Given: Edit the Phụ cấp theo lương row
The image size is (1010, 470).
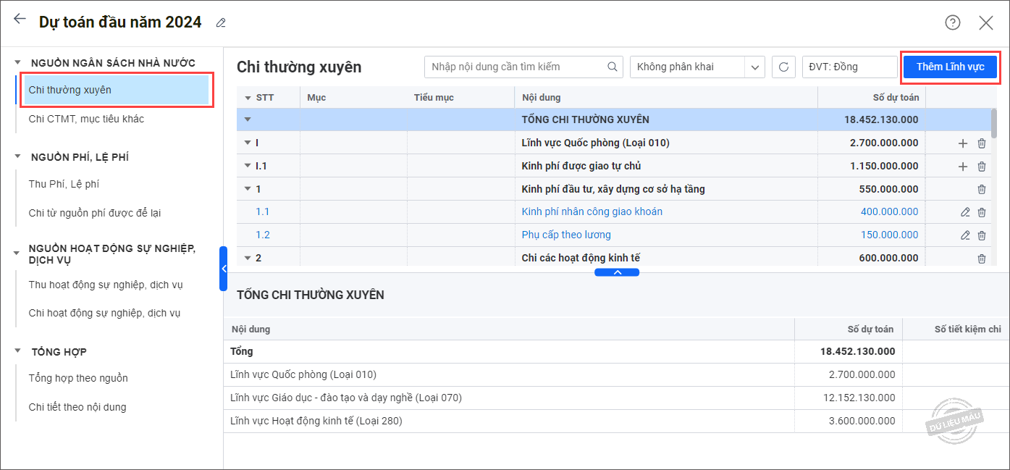Looking at the screenshot, I should pyautogui.click(x=964, y=235).
